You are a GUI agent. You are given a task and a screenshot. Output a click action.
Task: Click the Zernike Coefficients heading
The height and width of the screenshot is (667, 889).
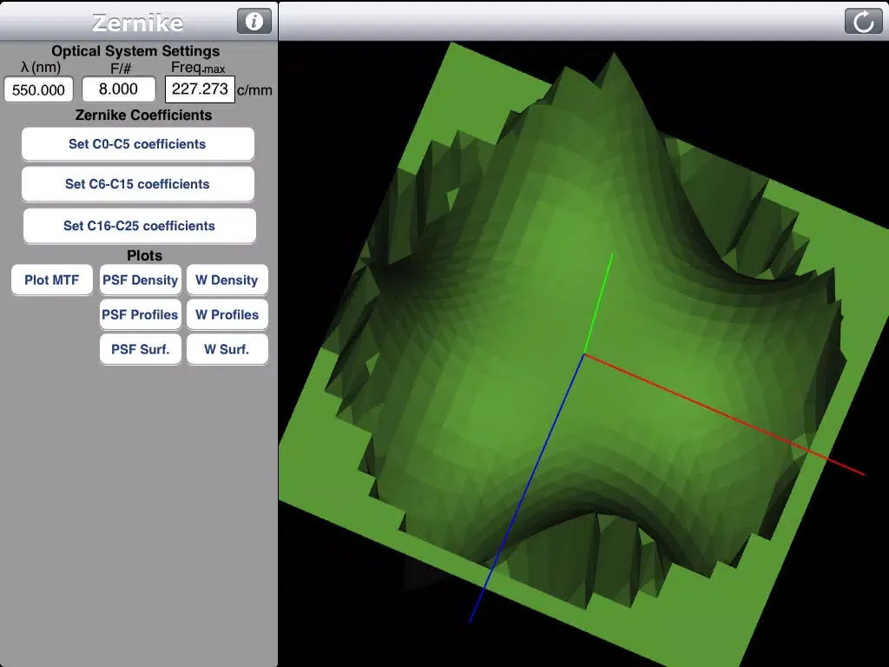(143, 116)
